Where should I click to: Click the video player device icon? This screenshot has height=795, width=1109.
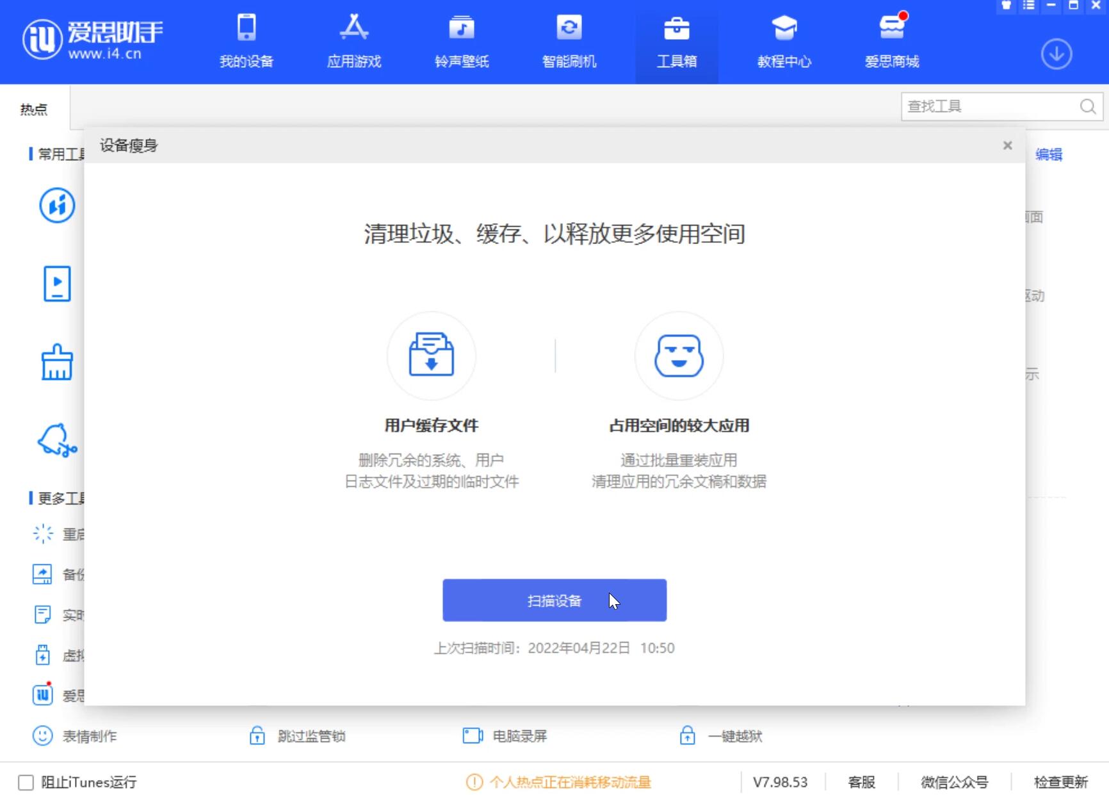(x=57, y=284)
